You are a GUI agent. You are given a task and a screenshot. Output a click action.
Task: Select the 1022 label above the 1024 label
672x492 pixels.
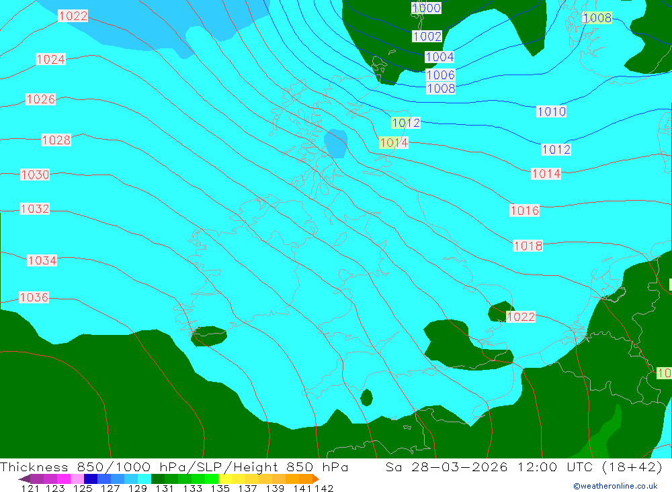(x=73, y=16)
